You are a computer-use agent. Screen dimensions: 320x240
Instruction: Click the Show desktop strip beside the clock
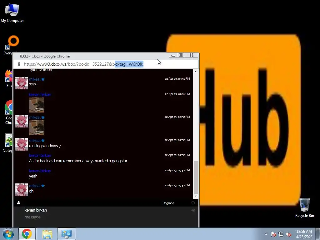click(x=318, y=234)
